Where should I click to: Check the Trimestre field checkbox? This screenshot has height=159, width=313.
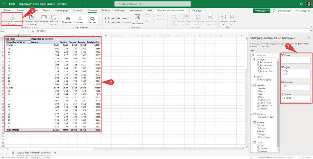point(258,109)
